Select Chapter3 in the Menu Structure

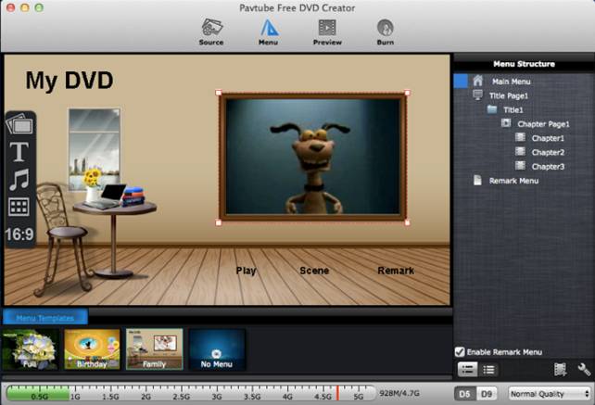coord(548,166)
